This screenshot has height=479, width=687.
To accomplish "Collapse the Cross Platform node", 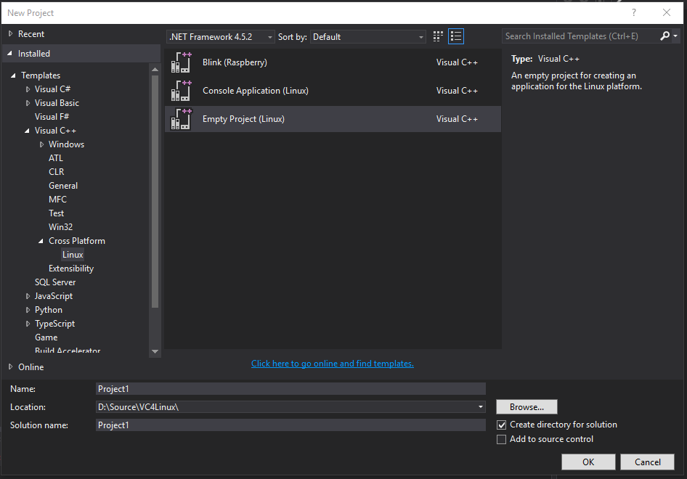I will [x=41, y=240].
